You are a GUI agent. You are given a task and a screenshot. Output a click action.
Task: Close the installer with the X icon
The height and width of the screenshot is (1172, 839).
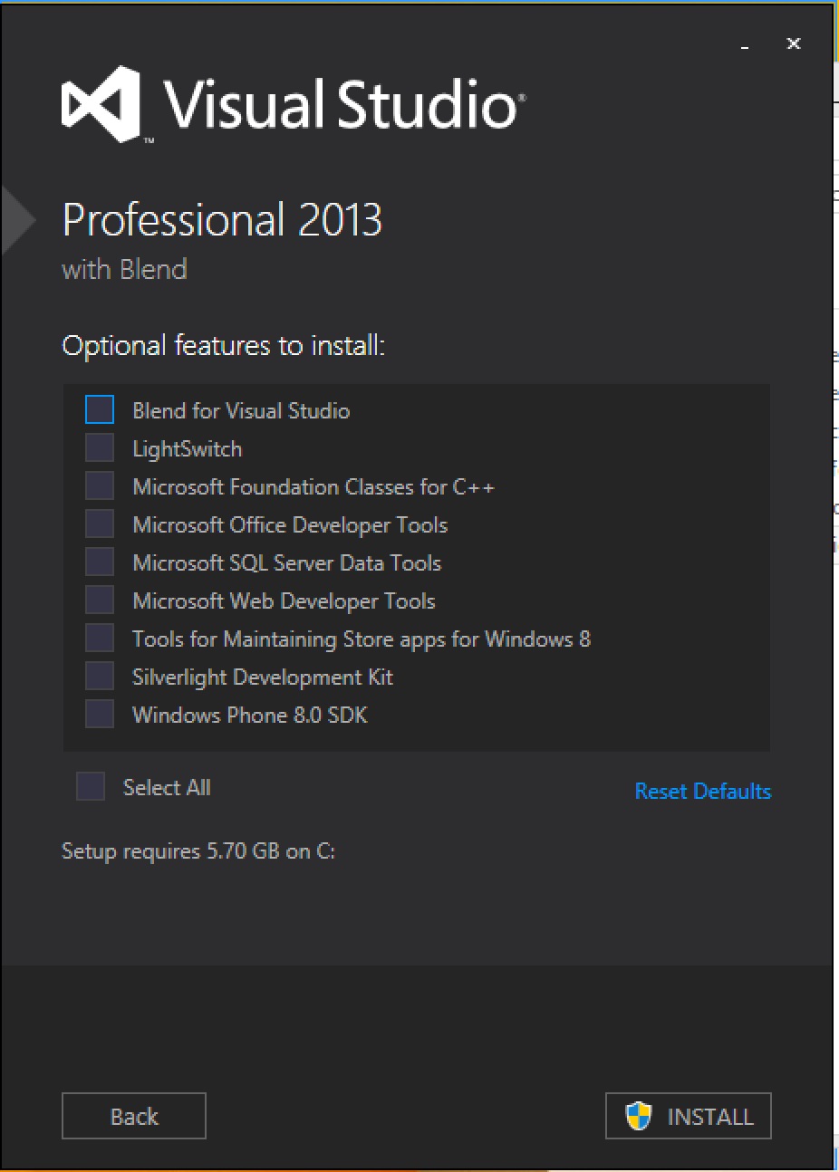tap(794, 43)
